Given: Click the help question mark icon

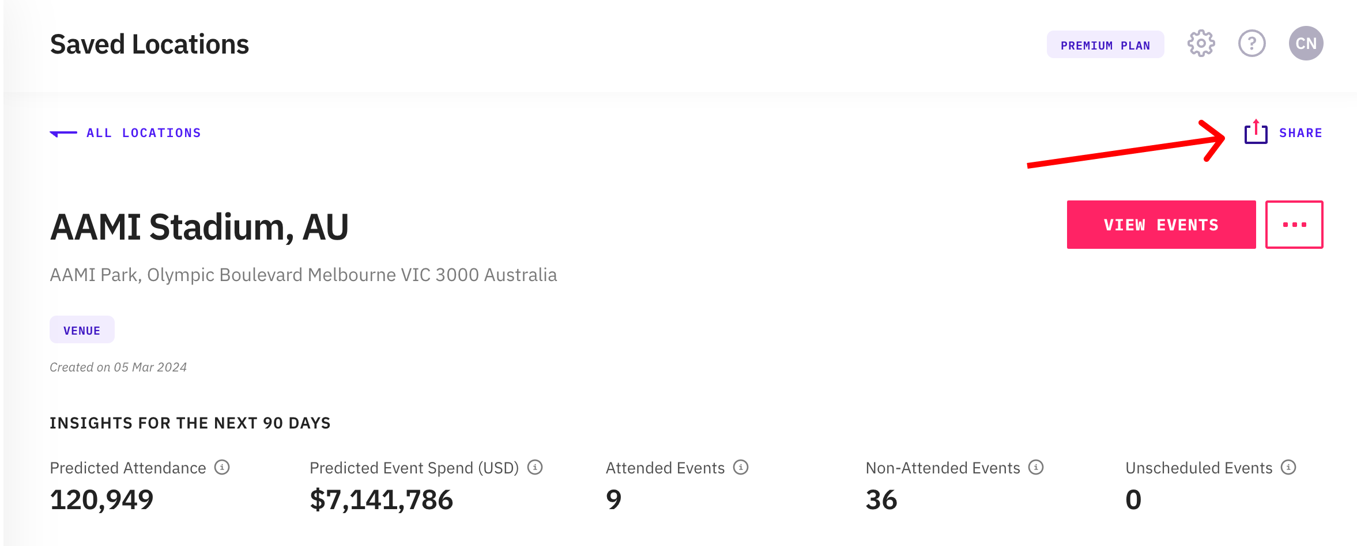Looking at the screenshot, I should (1252, 44).
